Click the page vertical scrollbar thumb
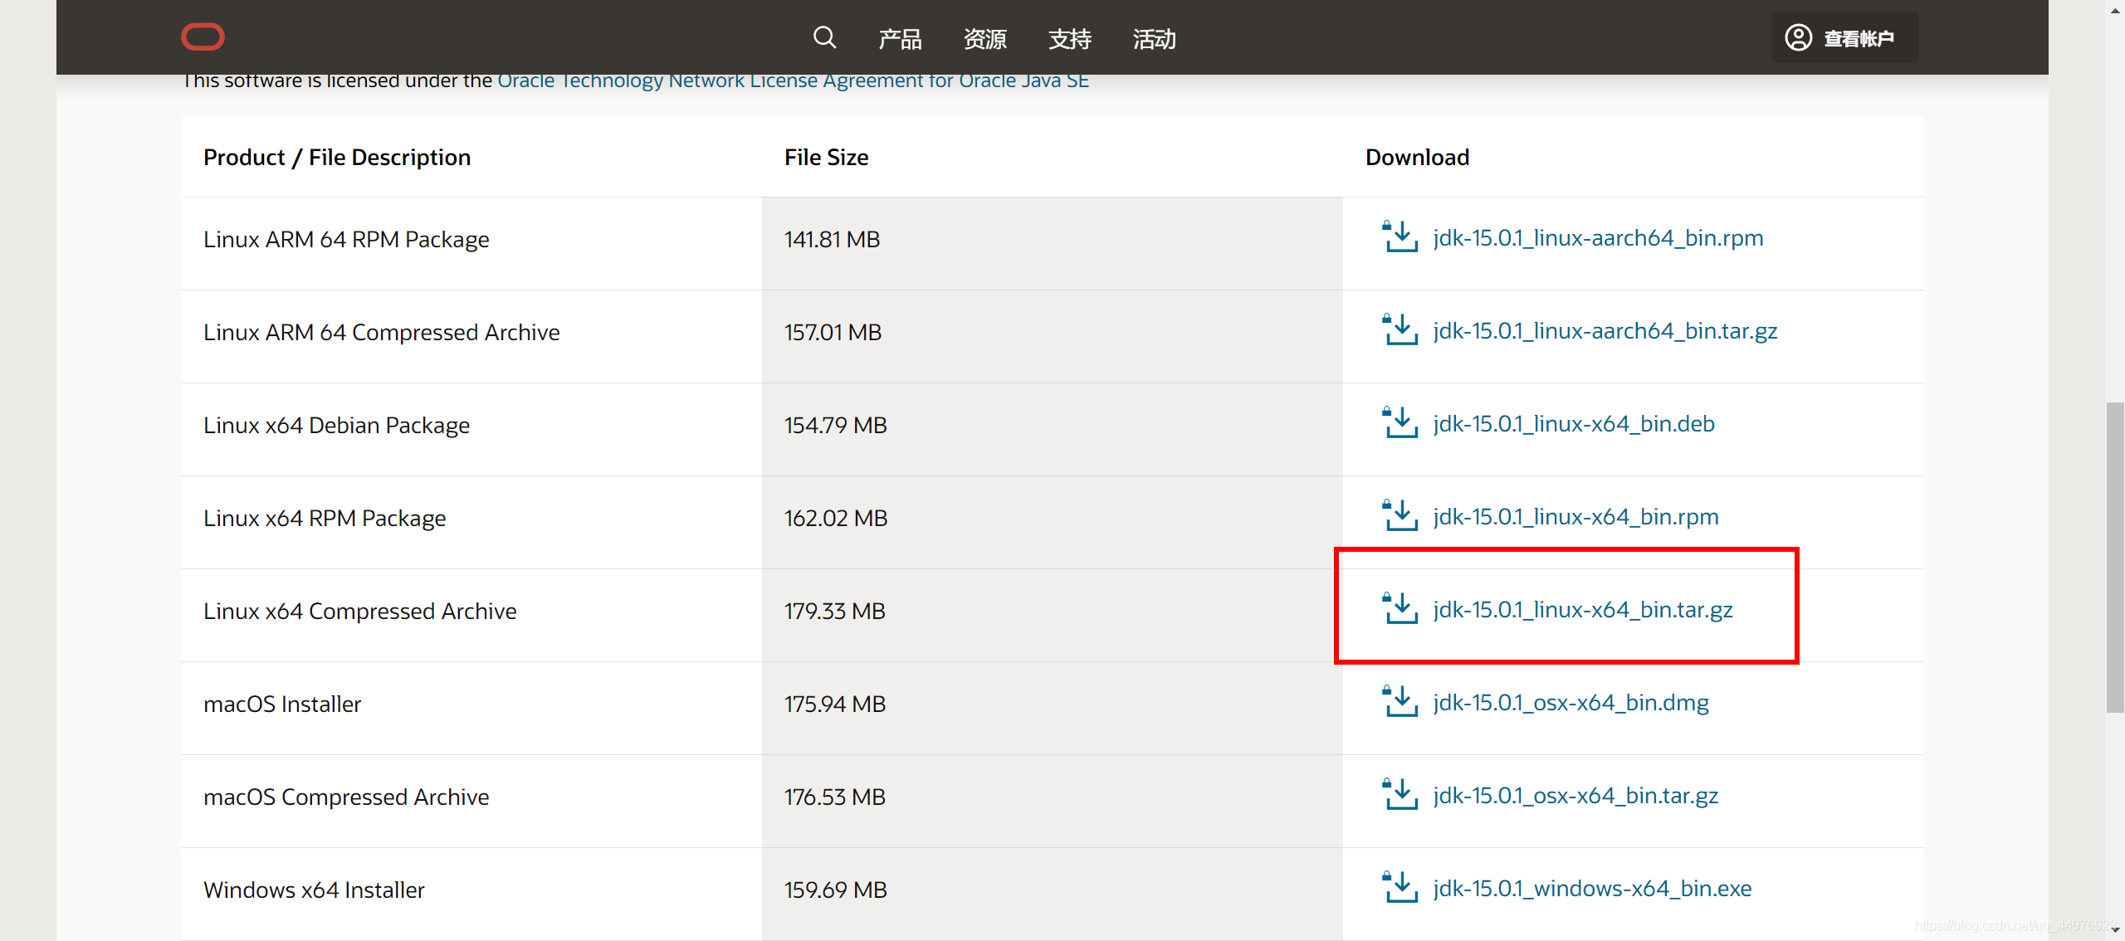Screen dimensions: 2125x941 point(2115,558)
